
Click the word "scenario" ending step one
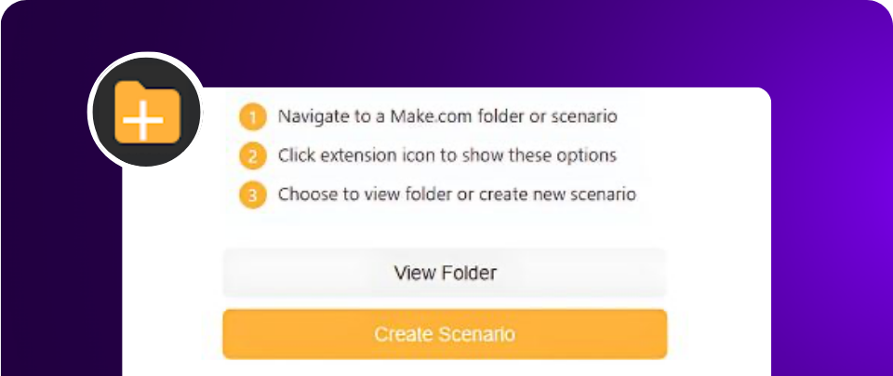(586, 117)
